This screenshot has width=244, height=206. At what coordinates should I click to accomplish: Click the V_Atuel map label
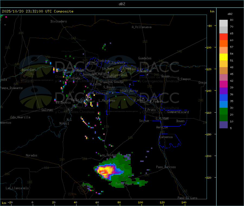click(x=139, y=100)
